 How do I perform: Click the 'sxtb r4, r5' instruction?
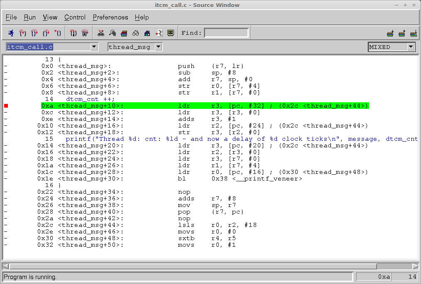tap(207, 238)
